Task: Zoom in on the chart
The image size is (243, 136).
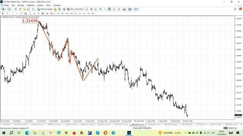Action: point(101,9)
